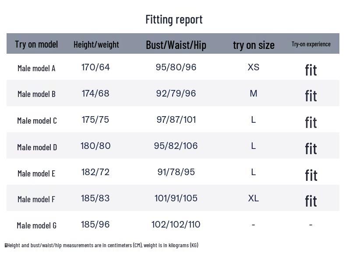Click the "Male model G" row label
The height and width of the screenshot is (259, 346).
coord(36,225)
